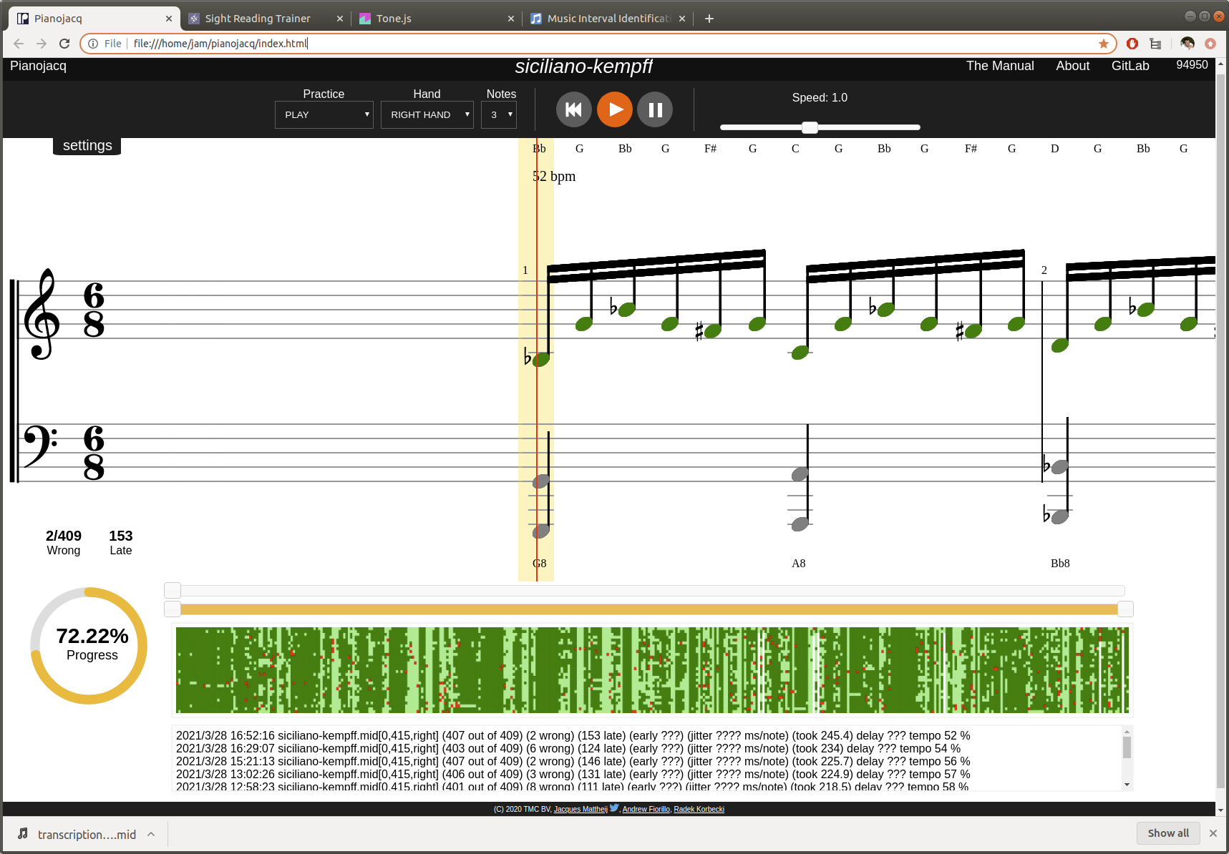Open the Practice mode dropdown

324,114
